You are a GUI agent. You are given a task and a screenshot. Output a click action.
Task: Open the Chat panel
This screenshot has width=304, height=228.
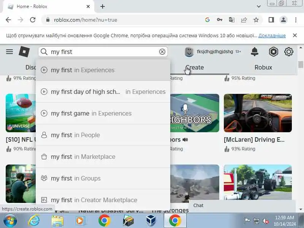(242, 206)
